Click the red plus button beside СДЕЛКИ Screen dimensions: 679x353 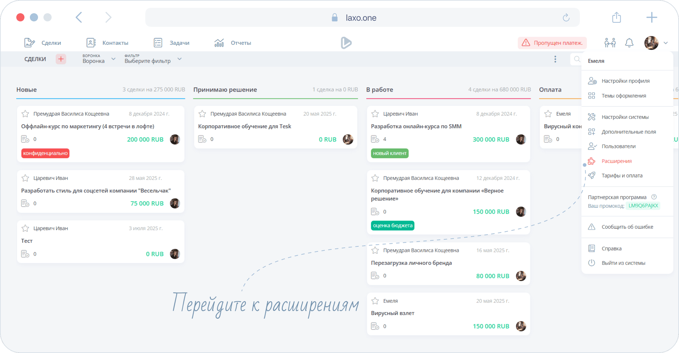pyautogui.click(x=61, y=59)
